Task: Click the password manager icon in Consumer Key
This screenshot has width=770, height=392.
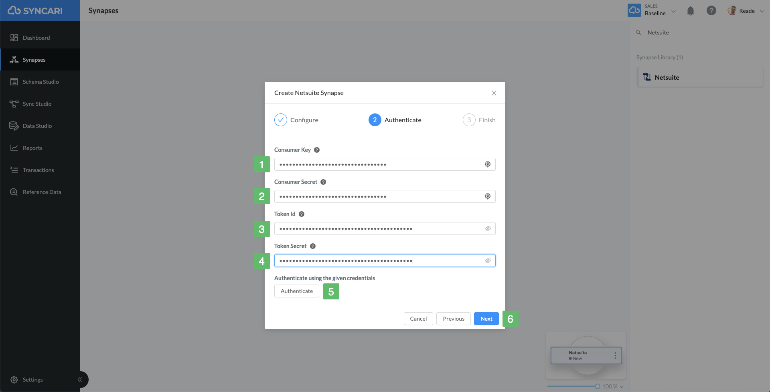Action: tap(488, 164)
